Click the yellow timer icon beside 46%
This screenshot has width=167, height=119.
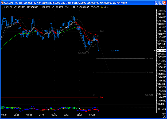[102, 7]
